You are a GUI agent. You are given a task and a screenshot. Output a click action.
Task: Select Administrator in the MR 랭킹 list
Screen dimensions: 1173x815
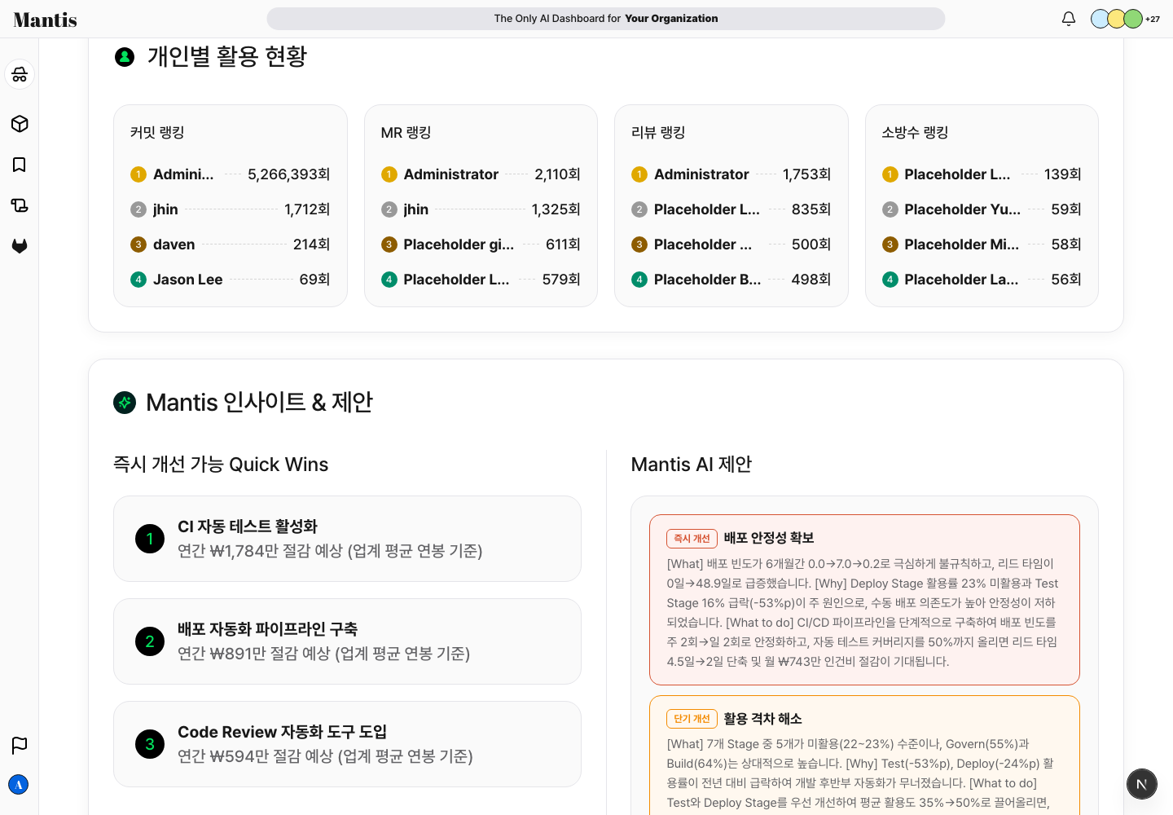click(x=481, y=174)
